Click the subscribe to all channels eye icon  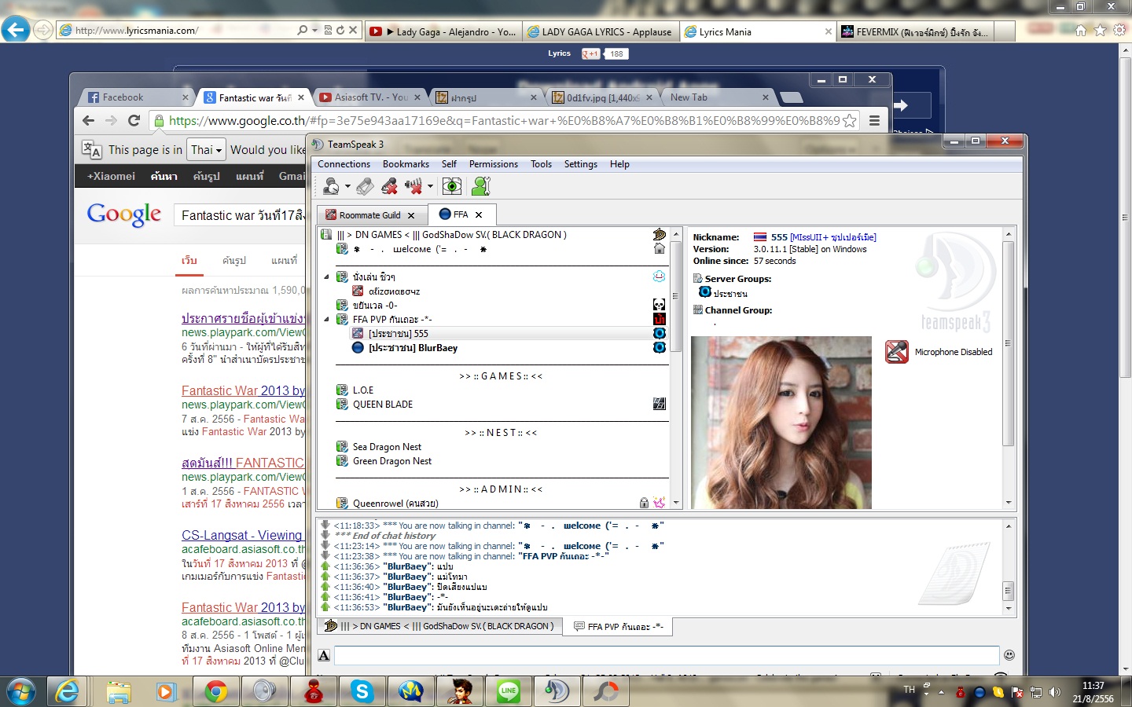click(x=452, y=186)
